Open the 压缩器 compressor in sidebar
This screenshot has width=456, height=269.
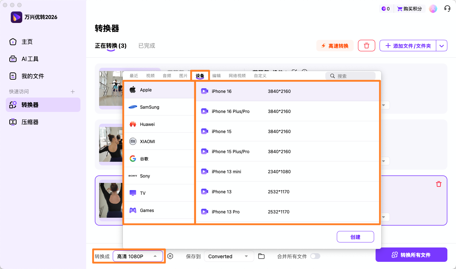click(30, 122)
